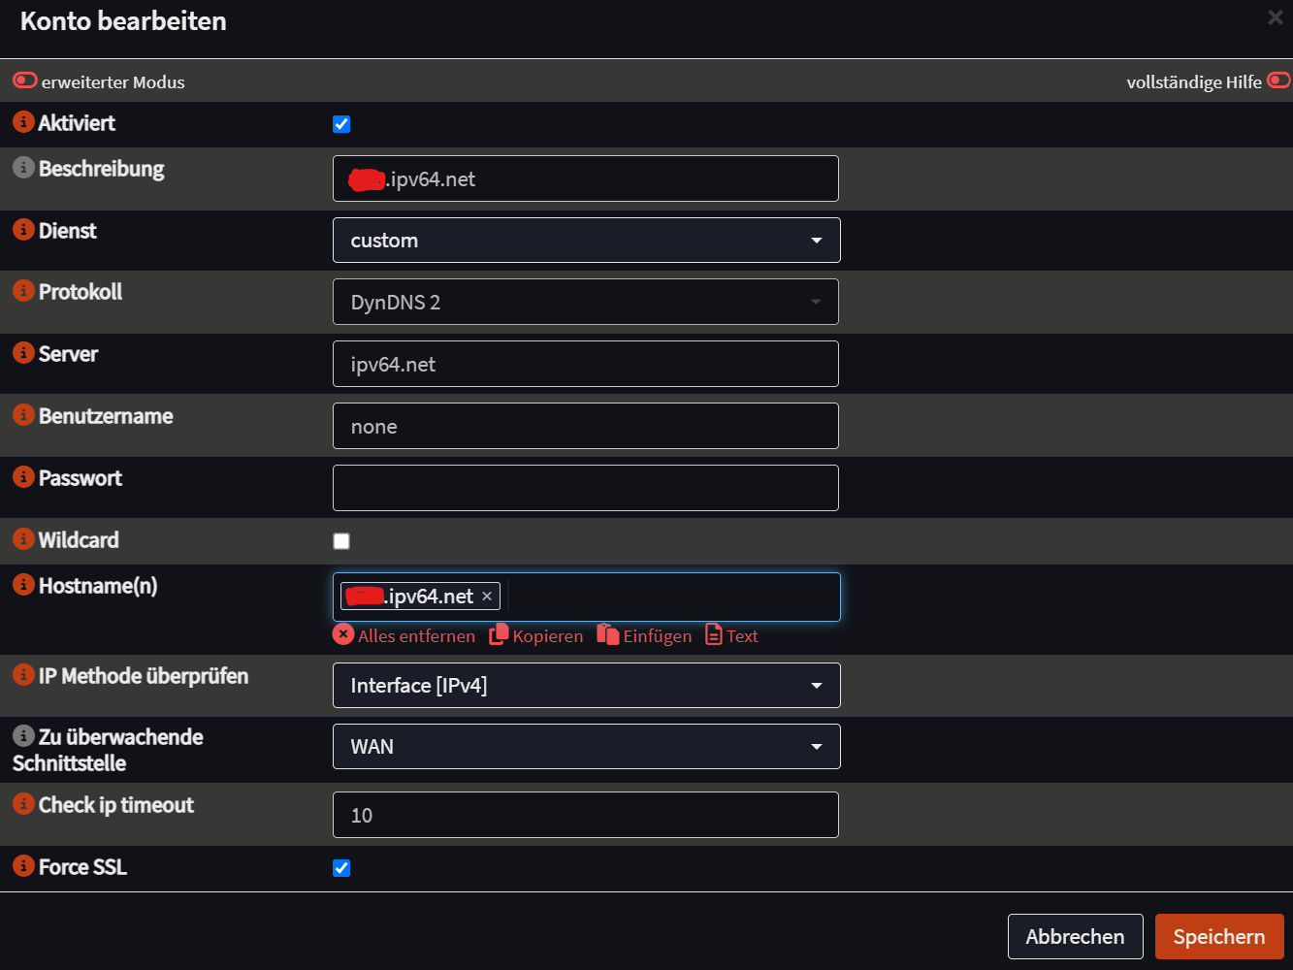
Task: Click the Abbrechen button
Action: click(x=1075, y=936)
